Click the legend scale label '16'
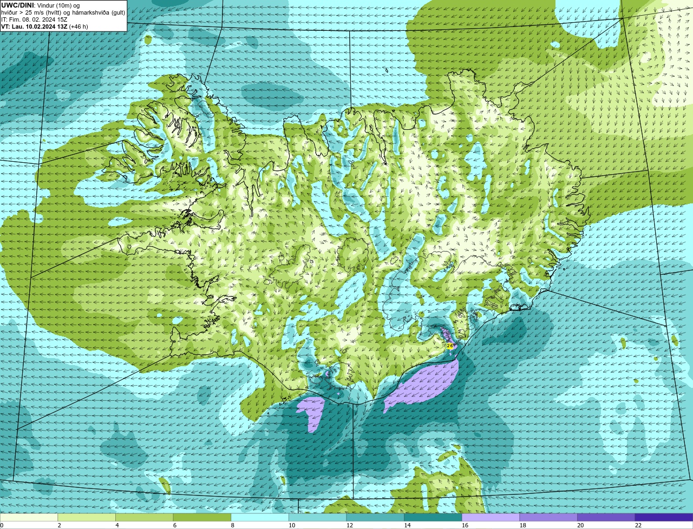693x529 pixels. pos(465,525)
